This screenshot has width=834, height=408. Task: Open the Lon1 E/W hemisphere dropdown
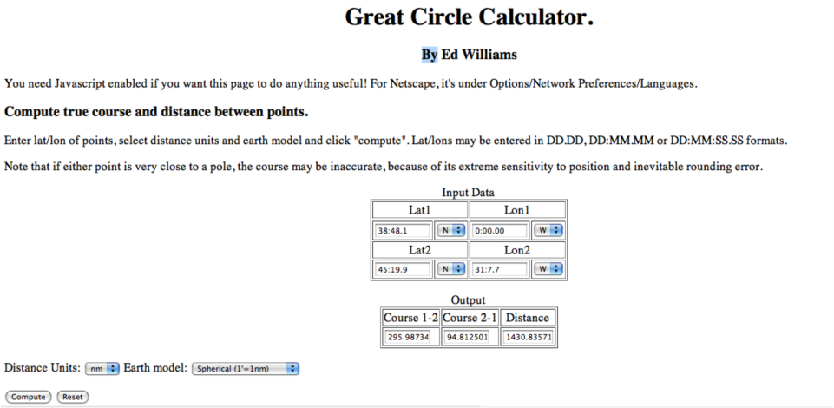pyautogui.click(x=548, y=231)
